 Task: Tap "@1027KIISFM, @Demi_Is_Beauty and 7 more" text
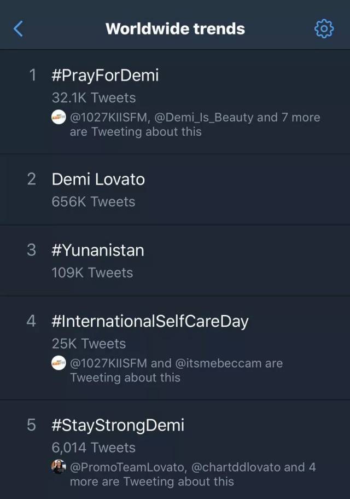(x=195, y=118)
